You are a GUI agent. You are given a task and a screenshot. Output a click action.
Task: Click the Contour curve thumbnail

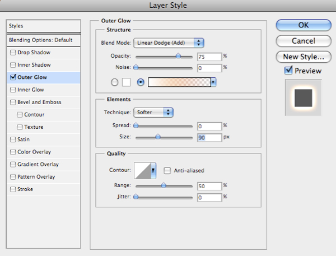[x=142, y=170]
